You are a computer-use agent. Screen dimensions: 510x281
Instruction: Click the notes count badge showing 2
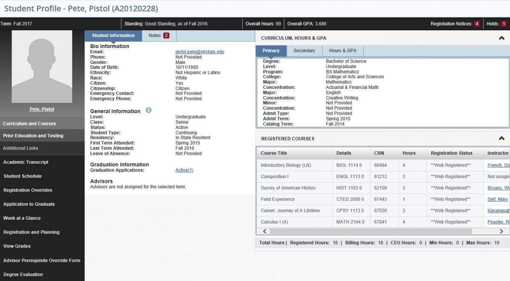167,36
